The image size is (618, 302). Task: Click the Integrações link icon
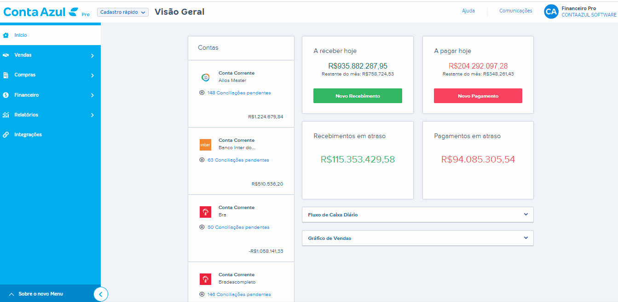6,135
